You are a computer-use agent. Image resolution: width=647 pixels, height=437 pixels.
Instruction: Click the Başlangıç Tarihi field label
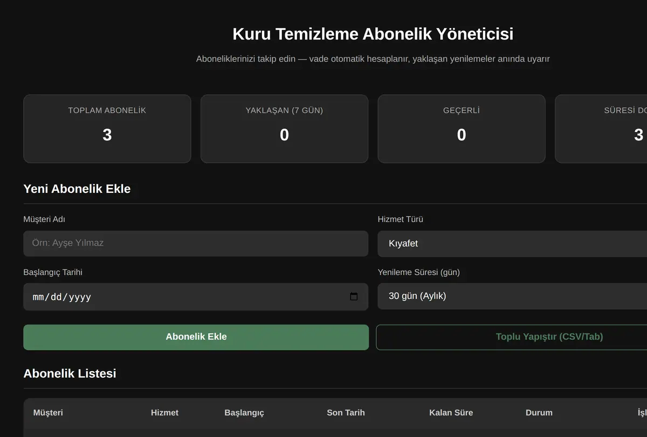[53, 272]
